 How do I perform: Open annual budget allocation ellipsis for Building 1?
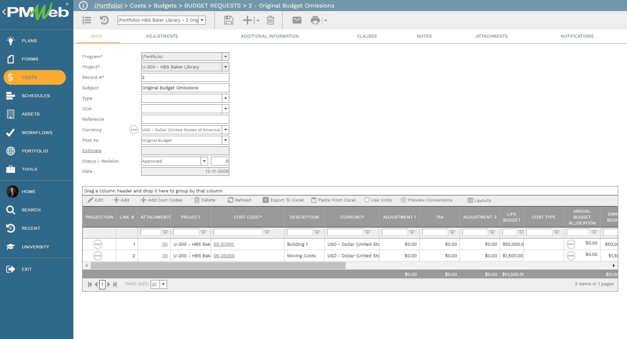pos(571,244)
